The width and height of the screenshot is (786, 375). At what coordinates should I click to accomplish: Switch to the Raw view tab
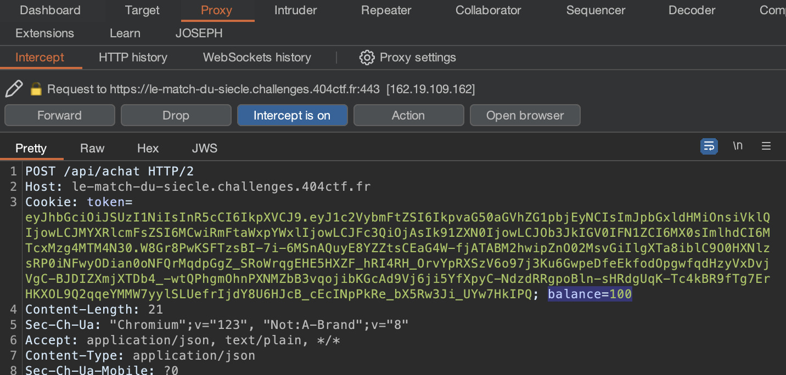click(x=92, y=148)
